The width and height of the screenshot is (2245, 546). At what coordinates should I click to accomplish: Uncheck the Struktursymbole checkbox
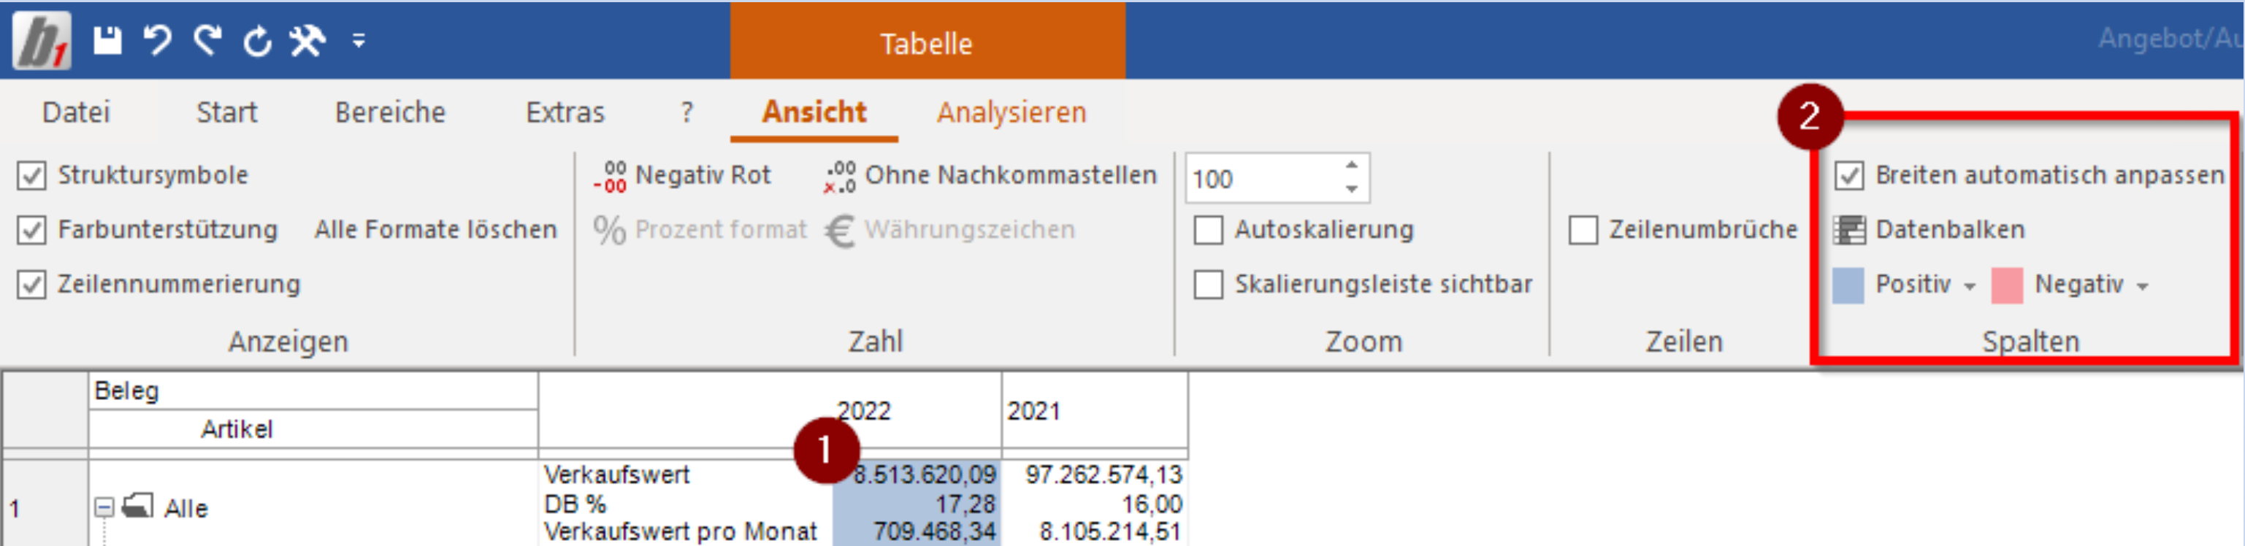click(x=31, y=175)
